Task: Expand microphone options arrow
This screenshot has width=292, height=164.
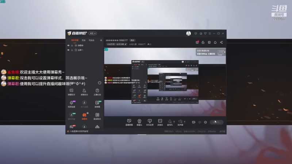Action: pos(174,122)
